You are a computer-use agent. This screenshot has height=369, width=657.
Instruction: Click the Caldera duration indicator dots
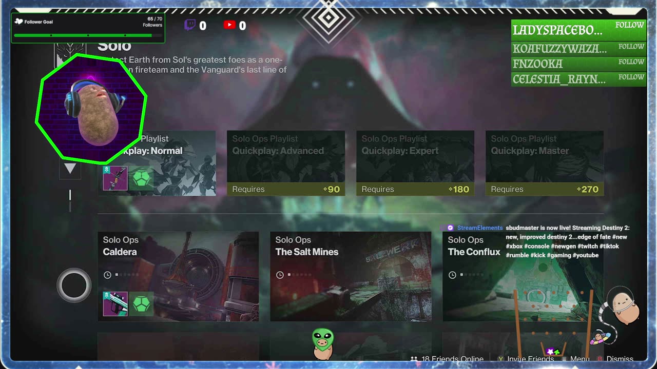126,275
